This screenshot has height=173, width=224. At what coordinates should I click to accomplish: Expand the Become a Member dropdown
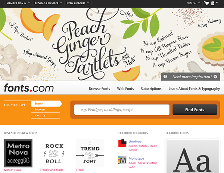click(x=48, y=3)
